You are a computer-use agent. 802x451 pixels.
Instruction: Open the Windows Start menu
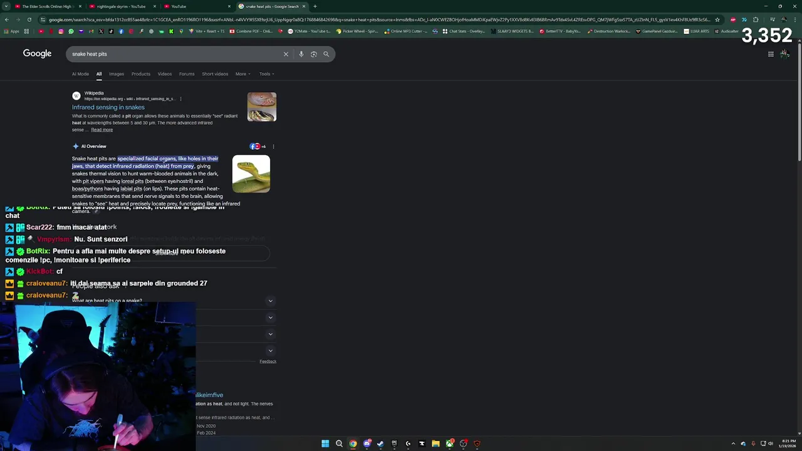[x=325, y=443]
